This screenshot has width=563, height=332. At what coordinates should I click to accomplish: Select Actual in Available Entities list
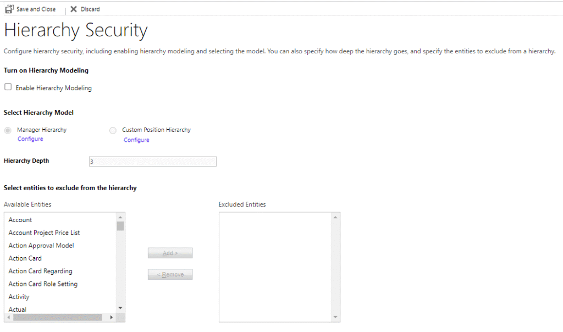(18, 309)
